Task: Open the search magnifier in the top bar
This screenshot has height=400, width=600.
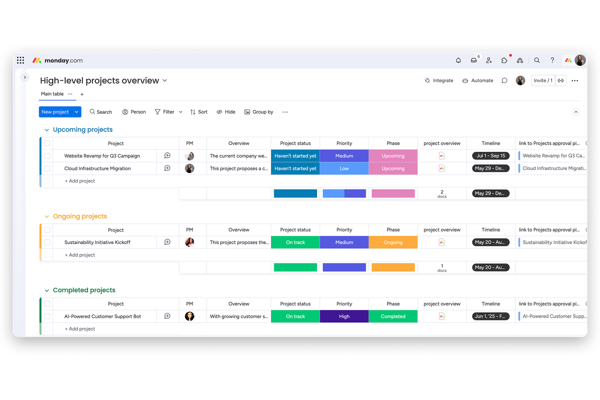Action: (537, 60)
